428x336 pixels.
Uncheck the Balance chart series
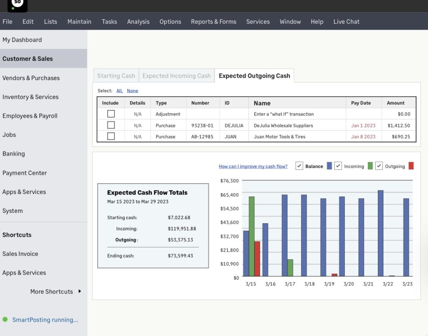coord(299,166)
